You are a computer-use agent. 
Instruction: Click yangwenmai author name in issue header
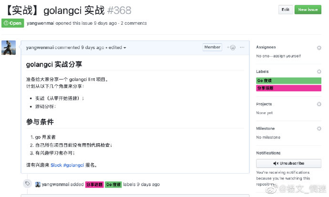[40, 23]
